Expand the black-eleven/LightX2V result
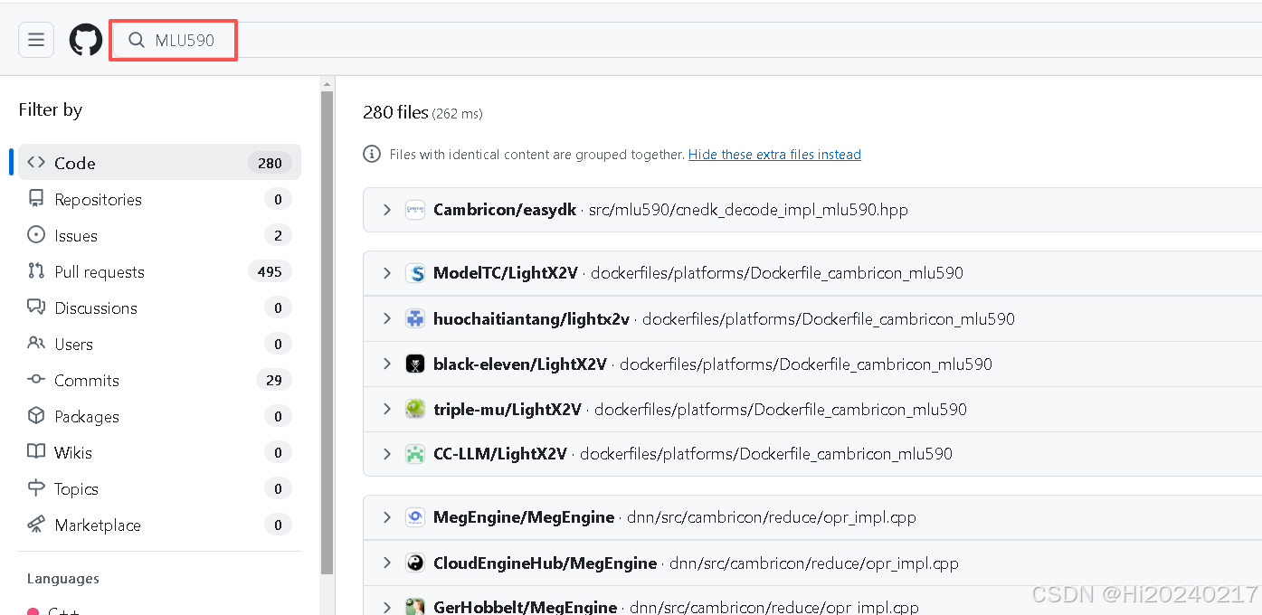1262x615 pixels. click(x=386, y=364)
